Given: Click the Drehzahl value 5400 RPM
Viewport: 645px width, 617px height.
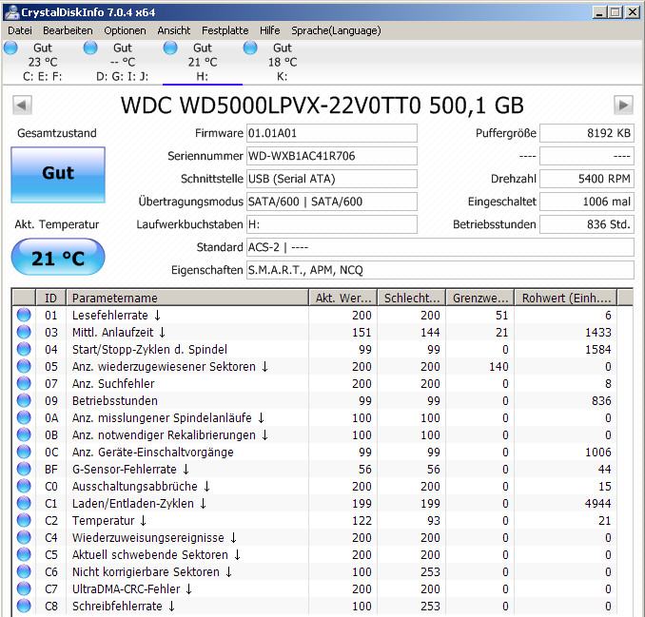Looking at the screenshot, I should tap(587, 179).
